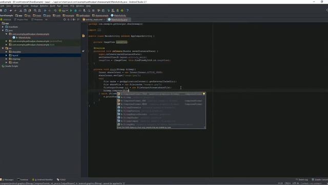Expand the mipmap folder
The height and width of the screenshot is (185, 328).
click(x=6, y=59)
